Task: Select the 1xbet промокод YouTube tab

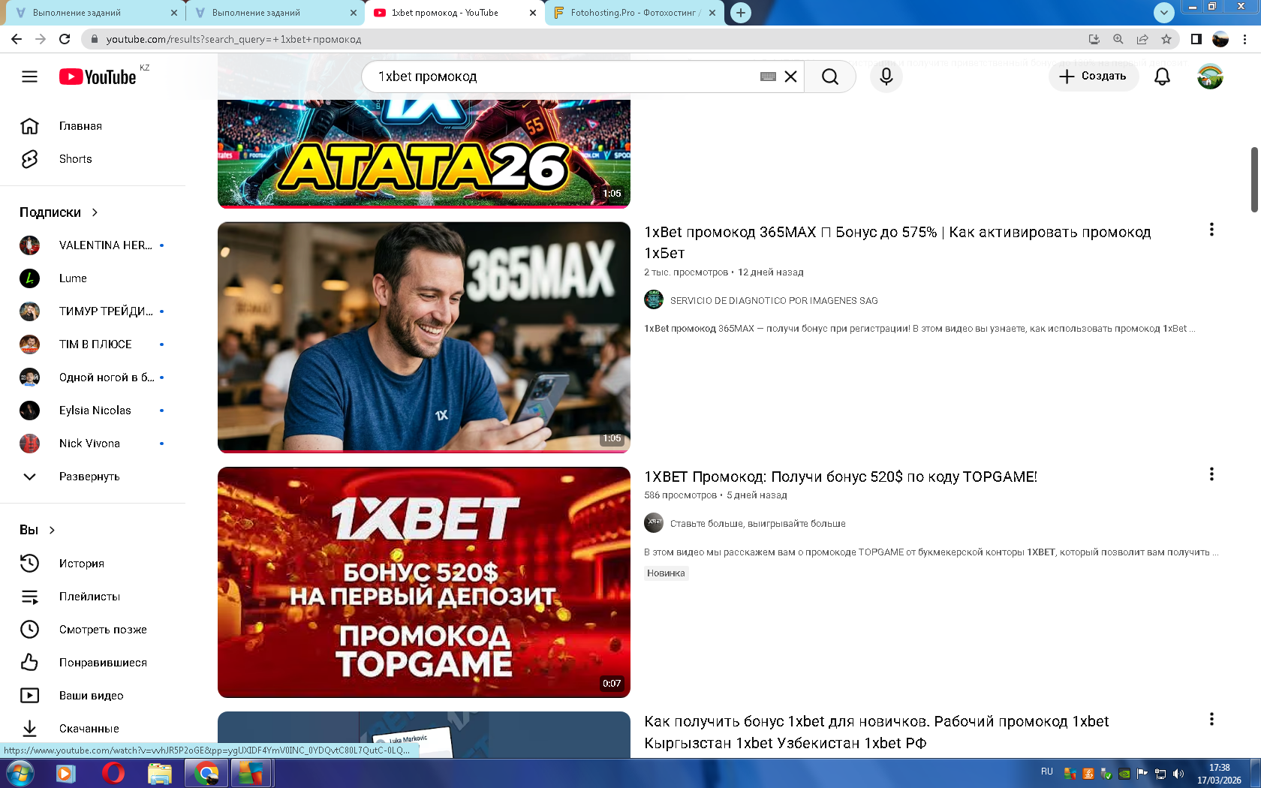Action: click(x=454, y=13)
